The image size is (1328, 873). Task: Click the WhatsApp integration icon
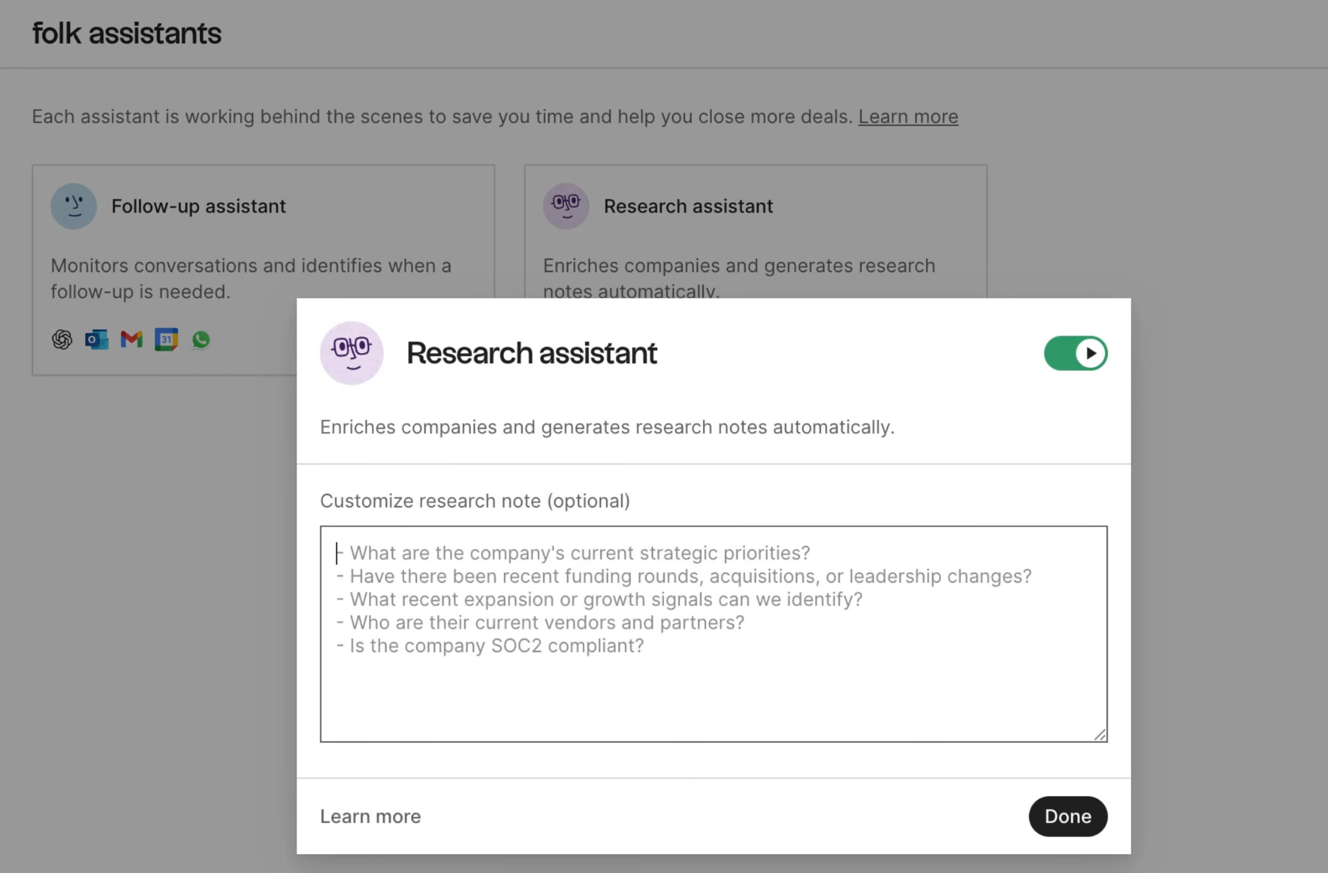pyautogui.click(x=201, y=340)
